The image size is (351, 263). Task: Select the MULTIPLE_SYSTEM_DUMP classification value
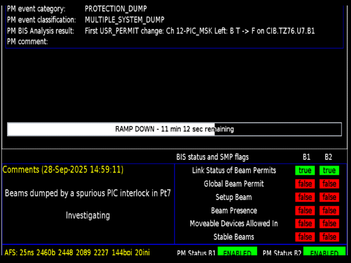[x=124, y=20]
